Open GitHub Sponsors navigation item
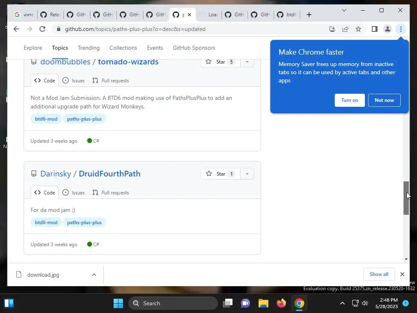The width and height of the screenshot is (417, 313). pyautogui.click(x=194, y=48)
